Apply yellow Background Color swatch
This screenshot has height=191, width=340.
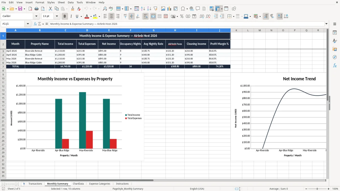(95, 16)
